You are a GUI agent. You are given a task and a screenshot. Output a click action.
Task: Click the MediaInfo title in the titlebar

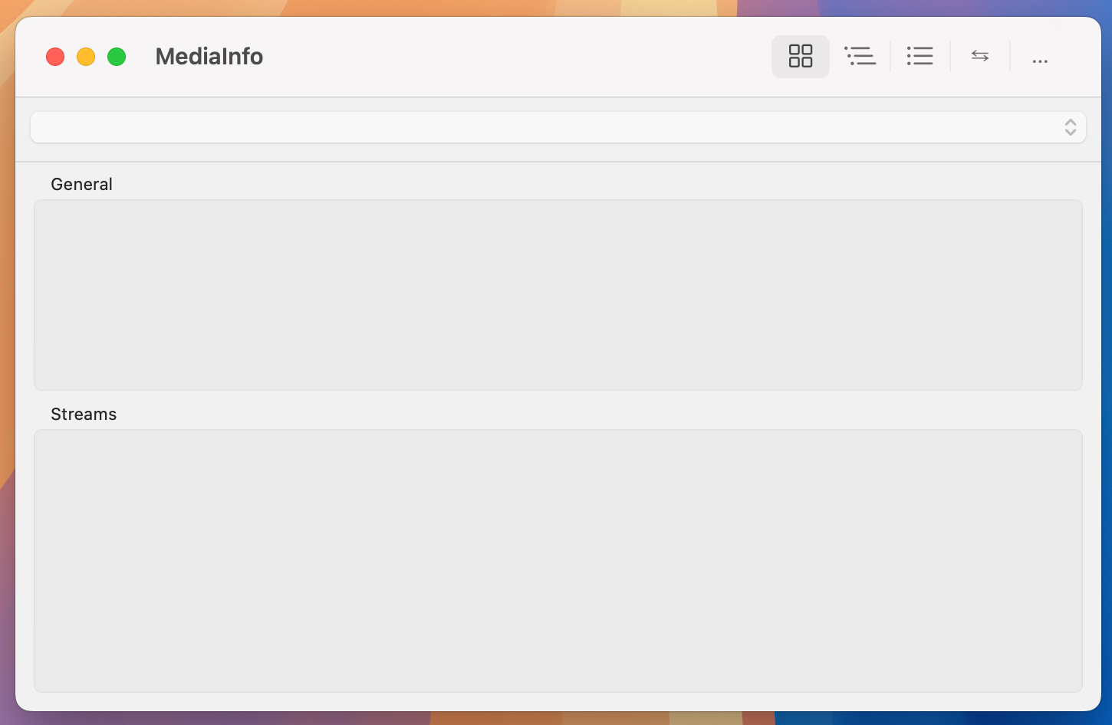[209, 56]
